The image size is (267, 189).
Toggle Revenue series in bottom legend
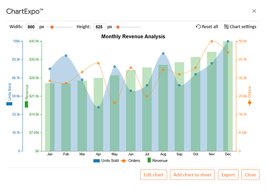(x=157, y=160)
